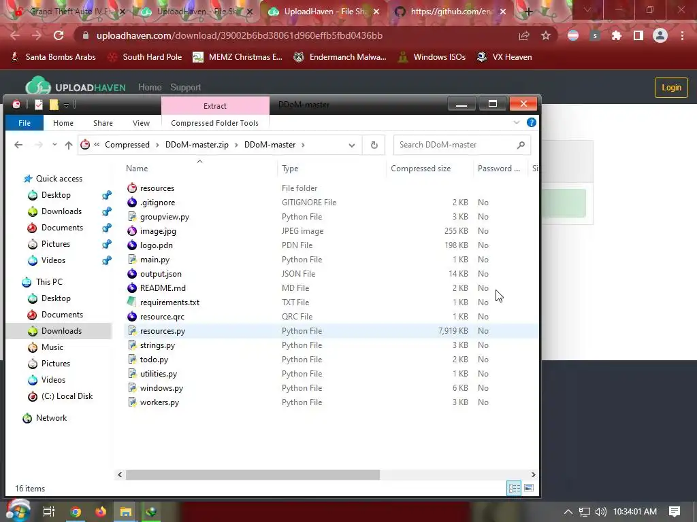
Task: Bookmark this page with the star
Action: click(546, 35)
